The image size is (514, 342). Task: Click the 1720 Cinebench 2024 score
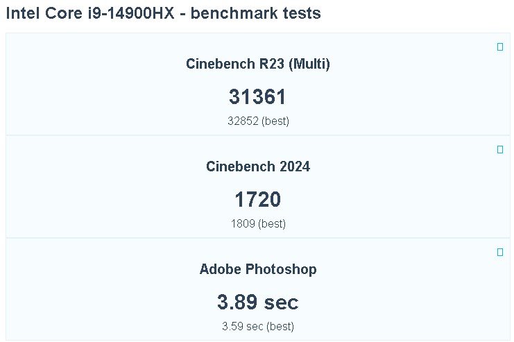(x=258, y=200)
